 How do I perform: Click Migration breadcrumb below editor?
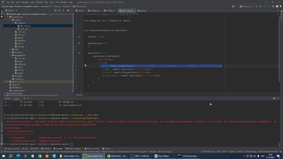[79, 95]
